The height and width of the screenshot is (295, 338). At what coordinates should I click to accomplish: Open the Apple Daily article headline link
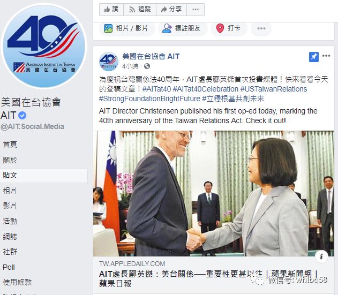(208, 278)
